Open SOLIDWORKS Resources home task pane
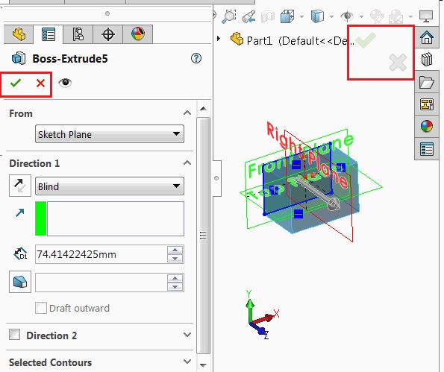This screenshot has height=372, width=444. click(x=427, y=37)
